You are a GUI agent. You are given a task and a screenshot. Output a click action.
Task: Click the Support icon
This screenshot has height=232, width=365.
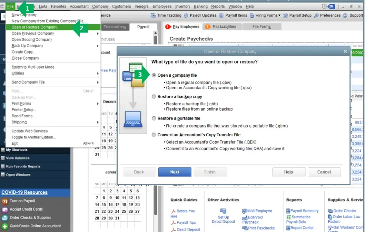coord(345,15)
